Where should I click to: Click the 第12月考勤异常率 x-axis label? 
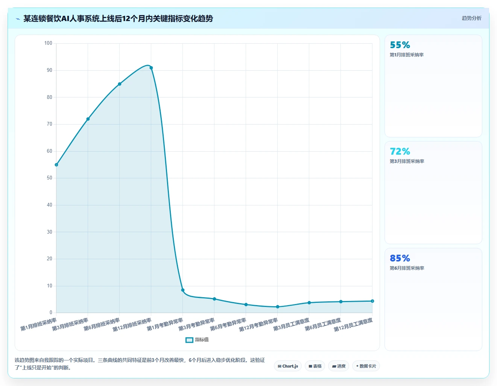click(x=258, y=325)
